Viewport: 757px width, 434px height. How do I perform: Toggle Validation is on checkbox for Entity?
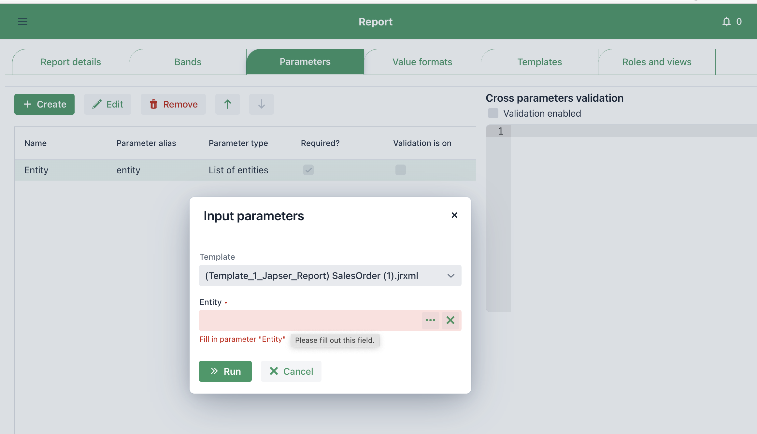pos(400,170)
